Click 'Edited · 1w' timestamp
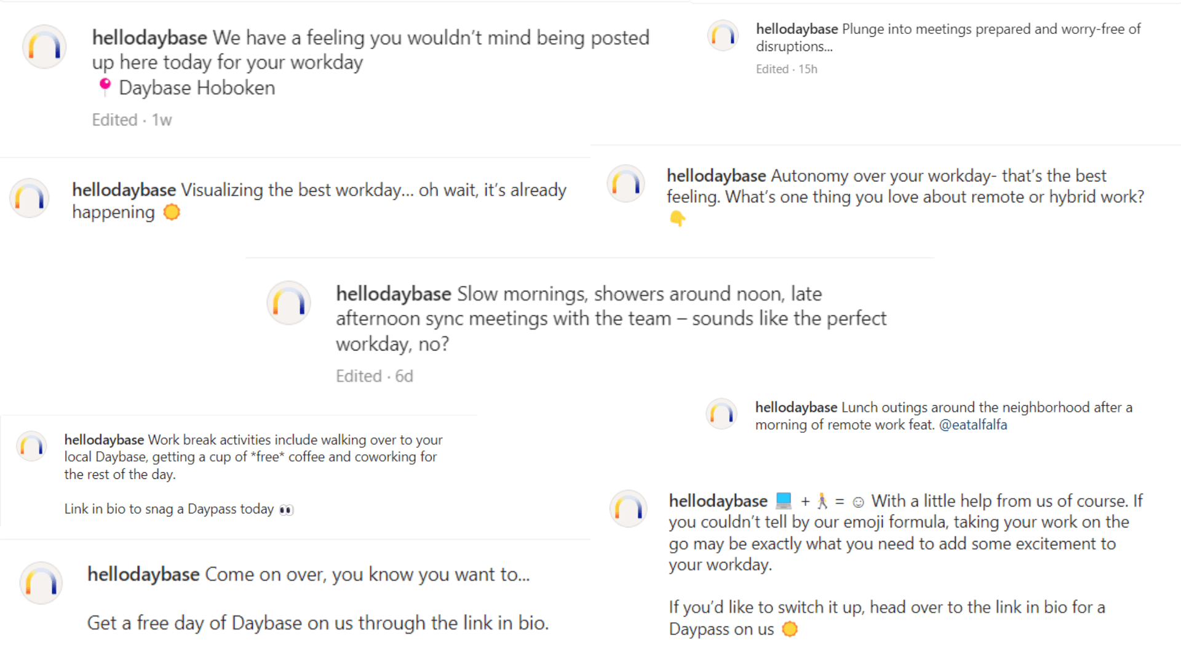This screenshot has width=1181, height=664. pyautogui.click(x=132, y=120)
